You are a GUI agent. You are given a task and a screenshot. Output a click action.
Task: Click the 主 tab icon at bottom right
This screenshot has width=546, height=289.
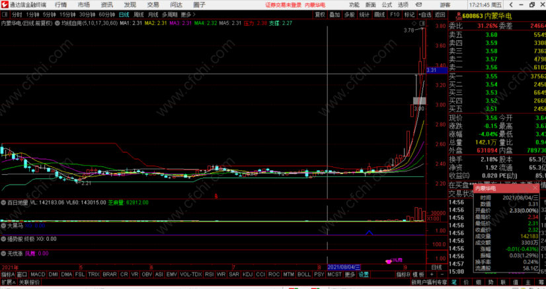528,282
